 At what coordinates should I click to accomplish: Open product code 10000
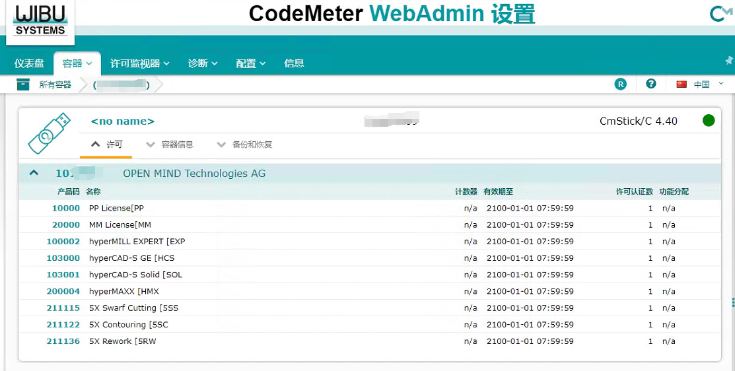pos(66,208)
